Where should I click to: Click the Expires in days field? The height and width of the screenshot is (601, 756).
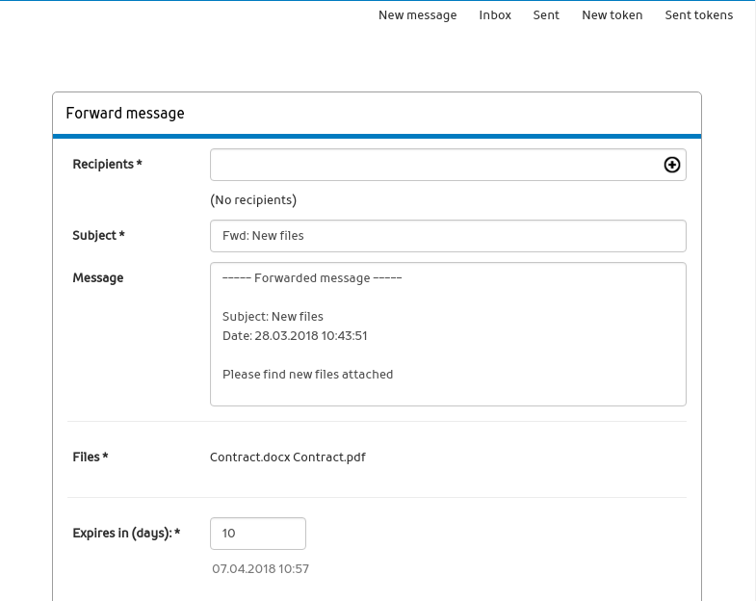pyautogui.click(x=257, y=534)
